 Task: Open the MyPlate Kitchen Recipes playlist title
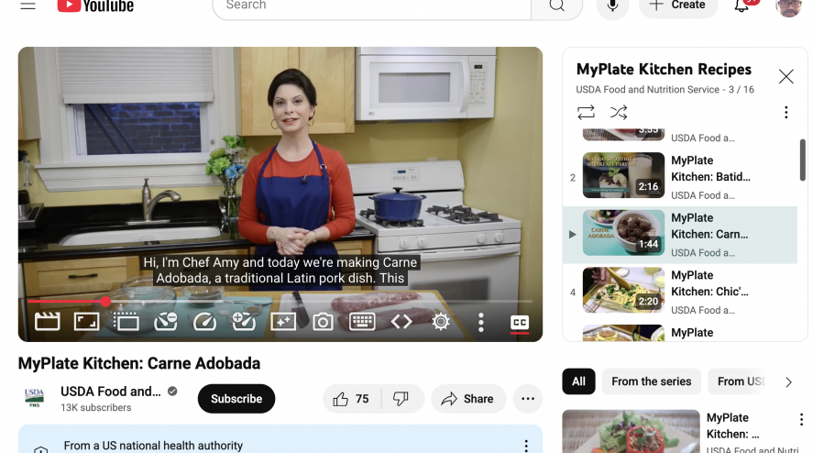click(664, 70)
